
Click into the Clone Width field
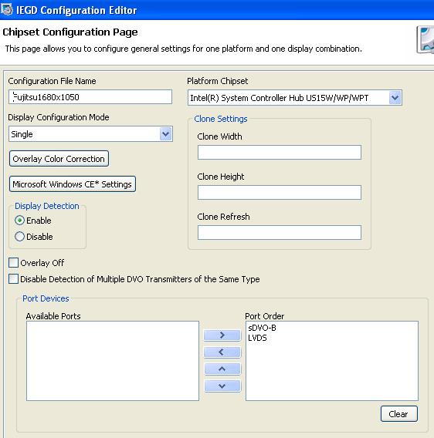tap(280, 152)
